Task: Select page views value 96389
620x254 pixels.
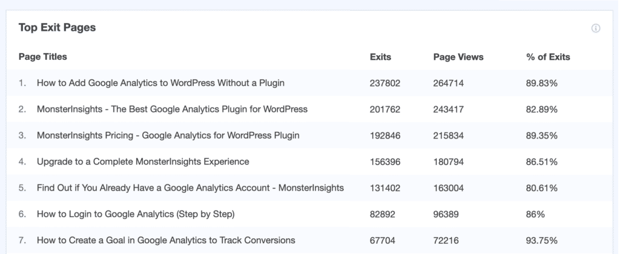Action: (x=446, y=215)
